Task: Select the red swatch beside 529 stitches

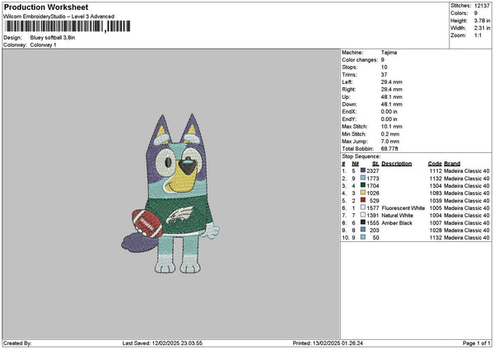Action: point(363,200)
